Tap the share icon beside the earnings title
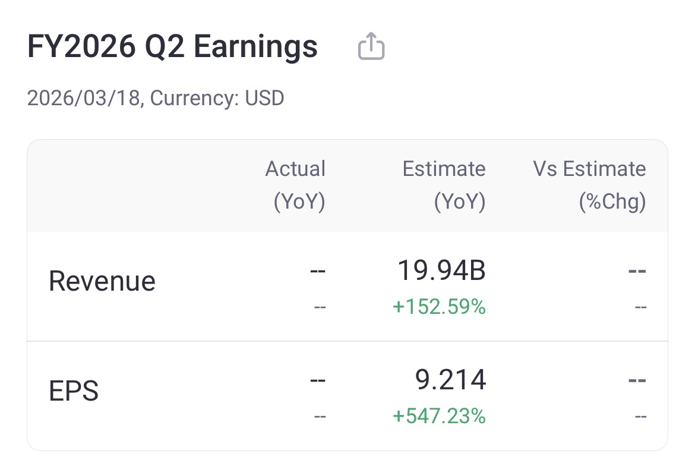This screenshot has width=695, height=466. (371, 46)
